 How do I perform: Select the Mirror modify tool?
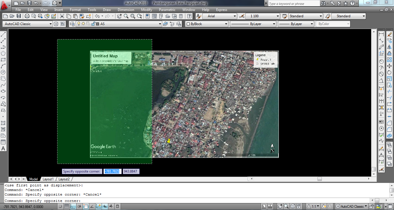pyautogui.click(x=389, y=47)
